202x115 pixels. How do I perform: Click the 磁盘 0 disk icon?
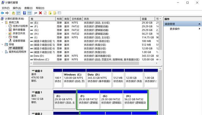click(x=33, y=71)
